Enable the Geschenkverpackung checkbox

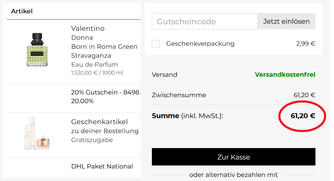[x=156, y=44]
